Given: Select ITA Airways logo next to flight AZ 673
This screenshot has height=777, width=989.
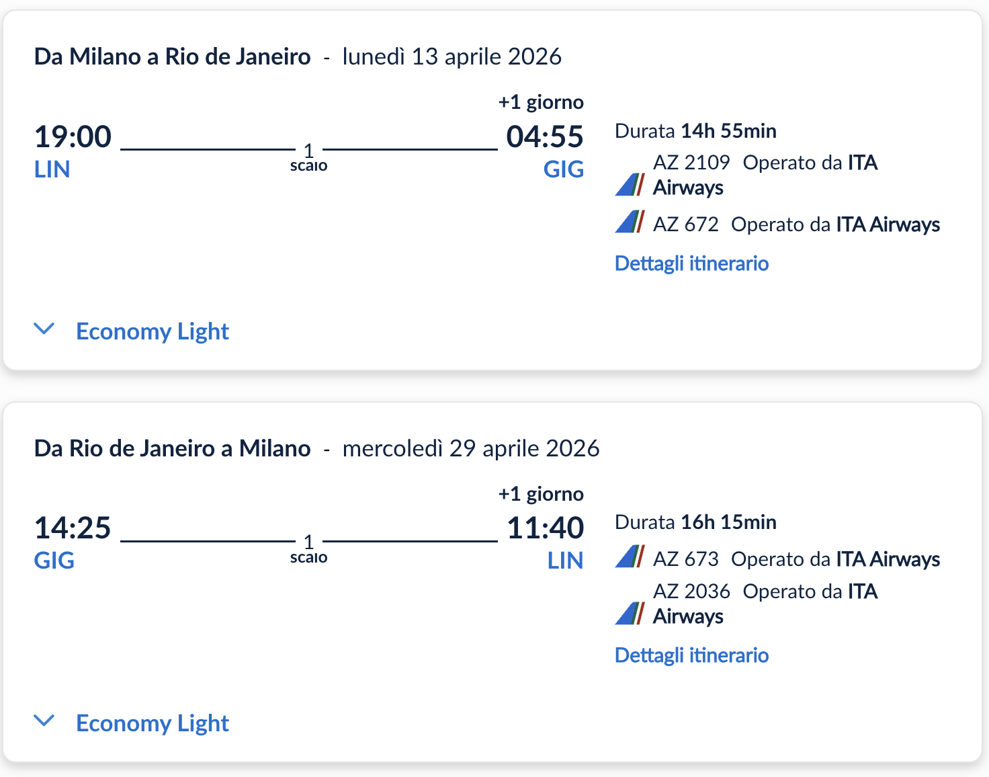Looking at the screenshot, I should coord(630,557).
